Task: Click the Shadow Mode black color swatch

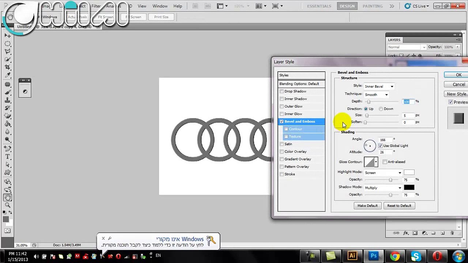Action: (409, 187)
